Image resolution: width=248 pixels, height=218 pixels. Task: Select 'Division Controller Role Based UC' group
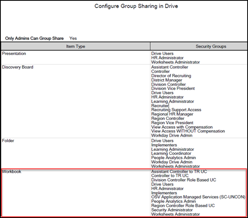tap(184, 180)
